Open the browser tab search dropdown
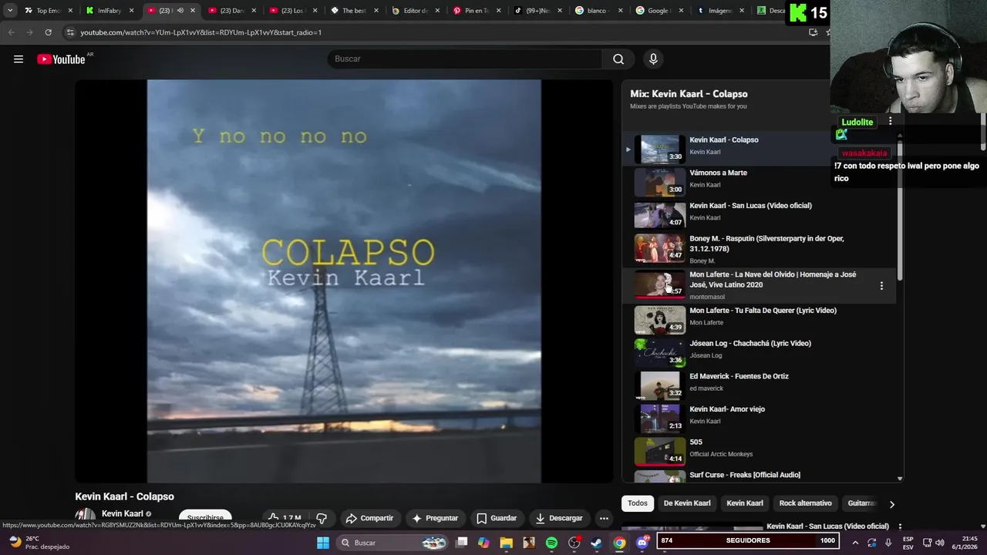The height and width of the screenshot is (555, 987). pyautogui.click(x=10, y=11)
